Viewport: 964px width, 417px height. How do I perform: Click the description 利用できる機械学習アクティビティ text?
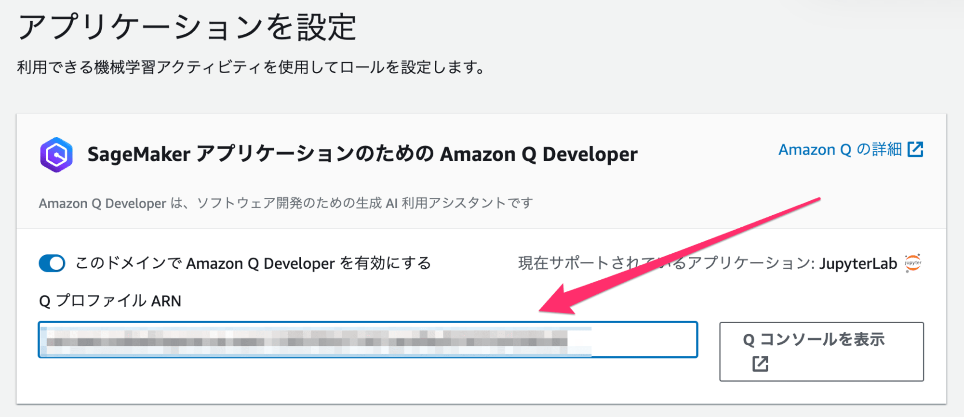click(251, 67)
